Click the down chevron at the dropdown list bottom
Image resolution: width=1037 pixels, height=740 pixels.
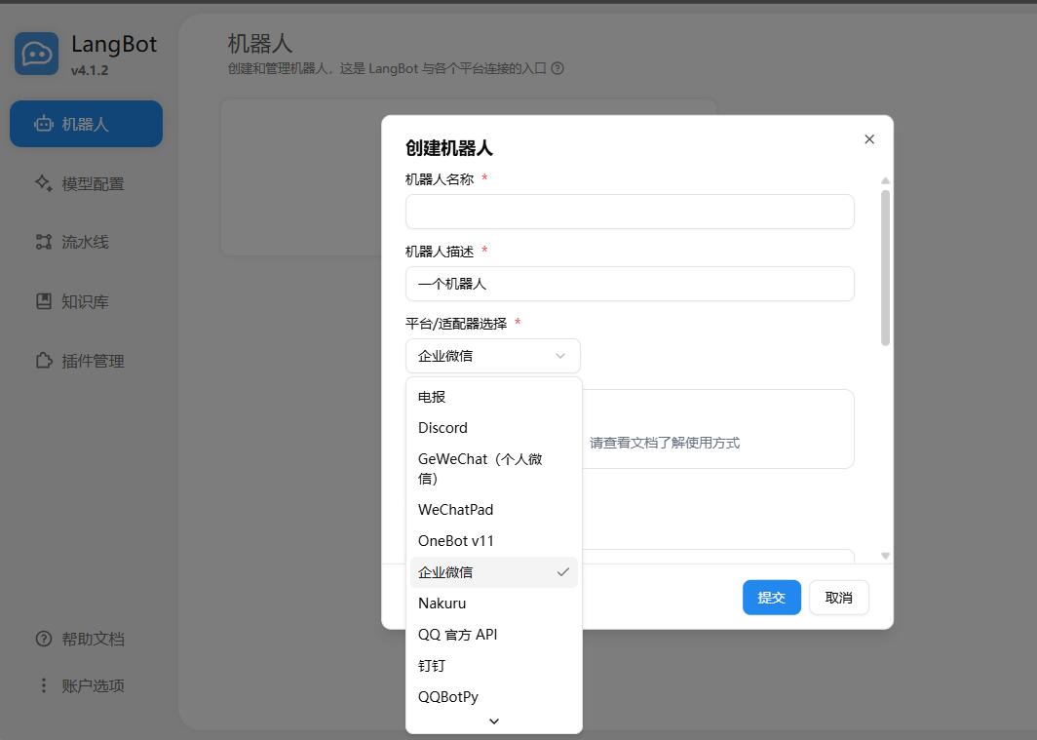tap(494, 721)
